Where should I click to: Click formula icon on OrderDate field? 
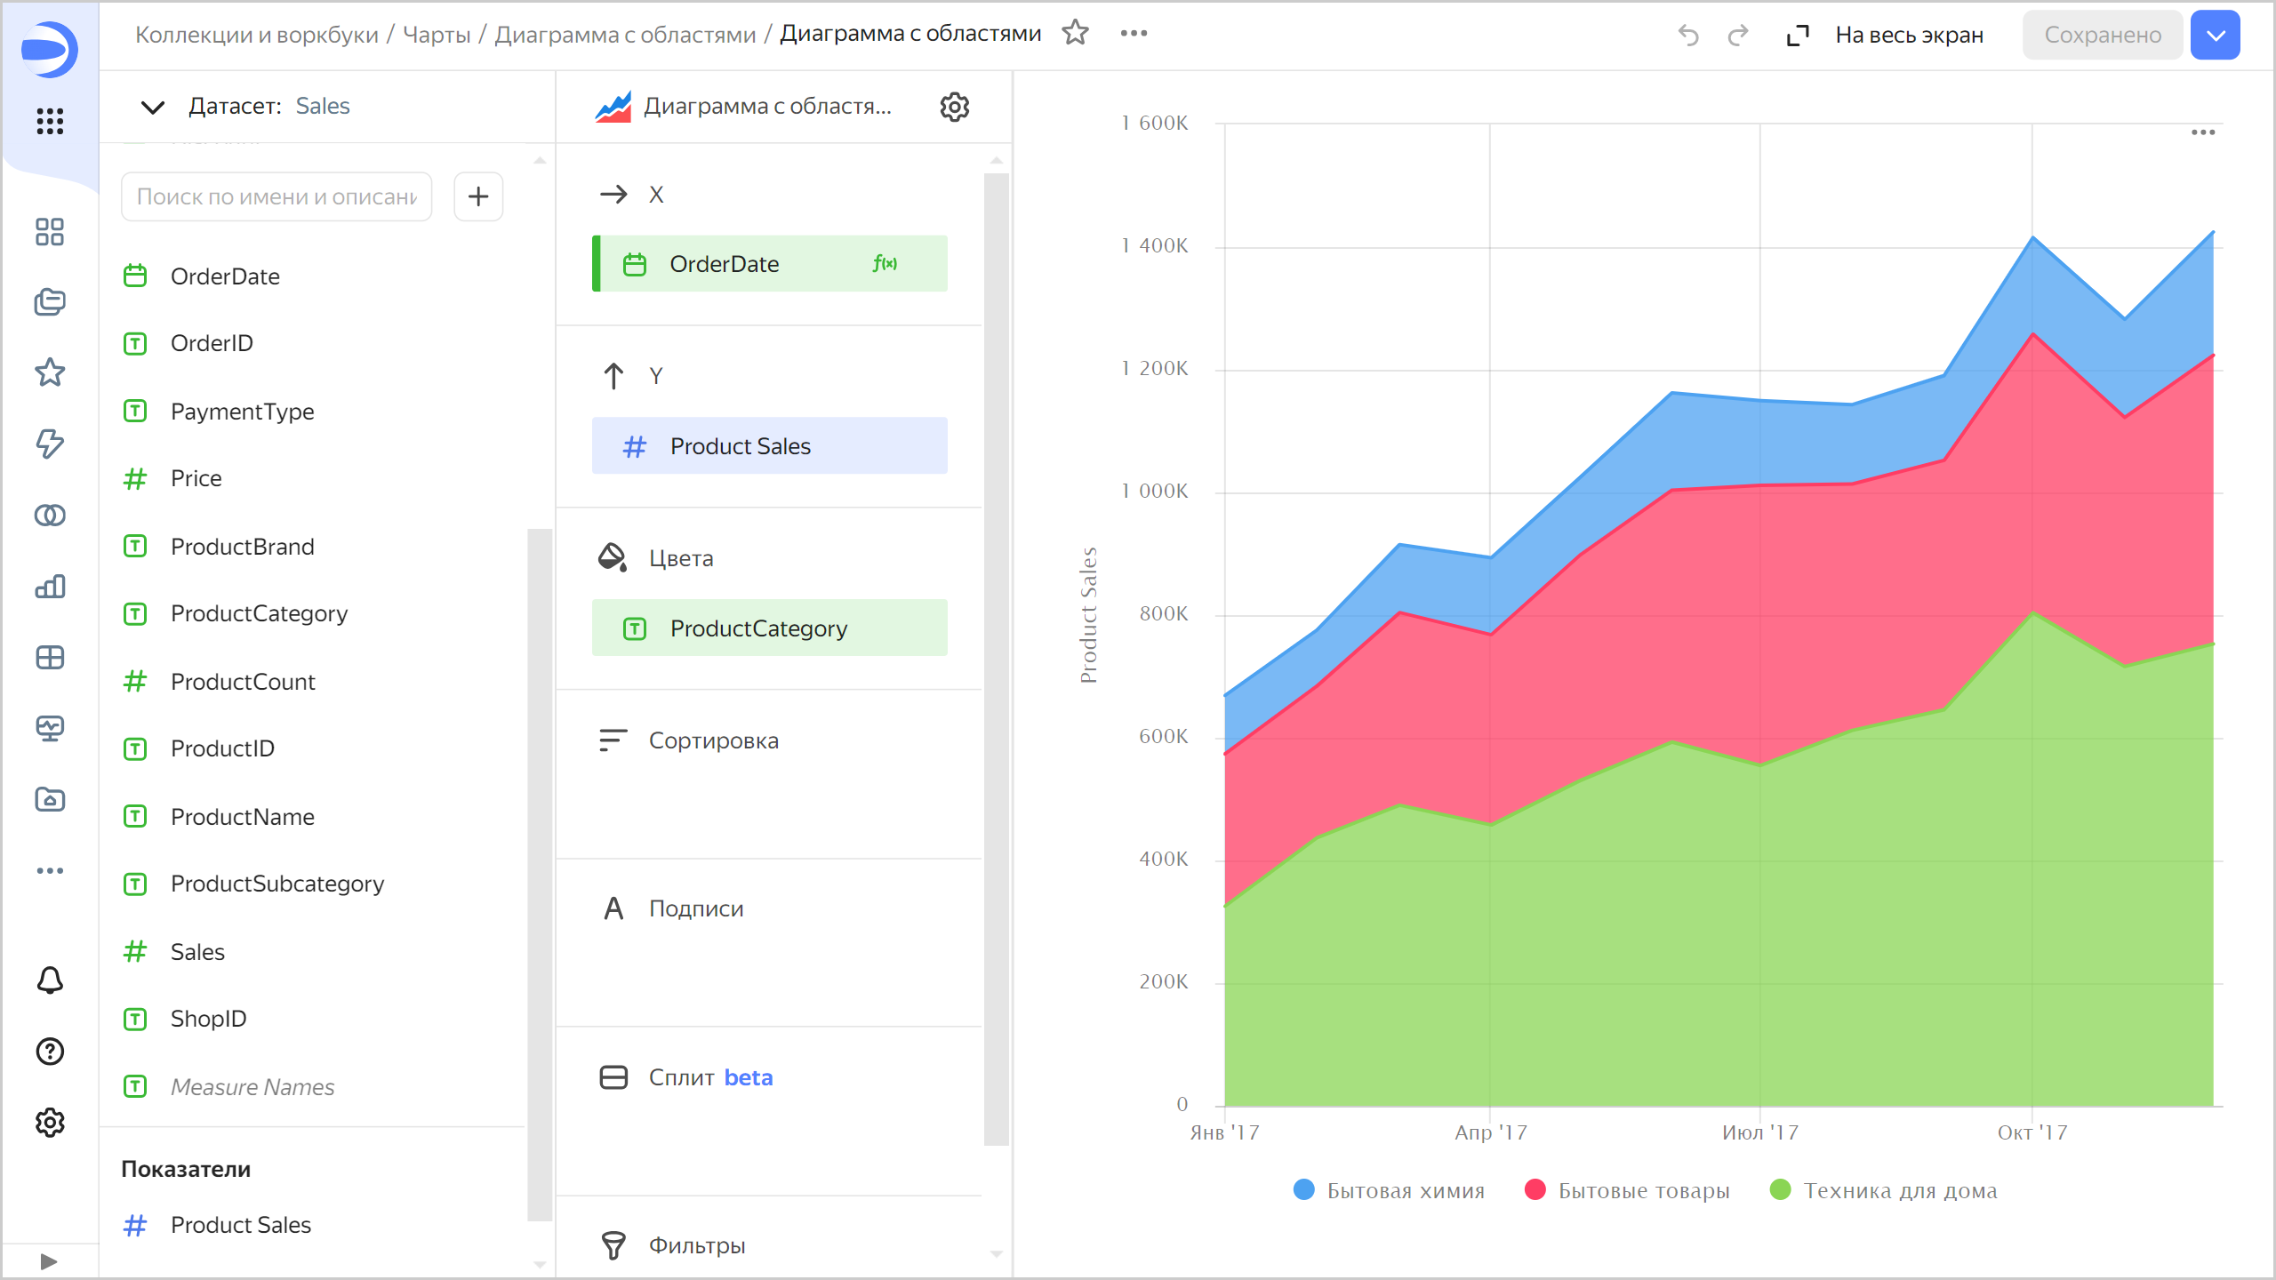pyautogui.click(x=885, y=263)
